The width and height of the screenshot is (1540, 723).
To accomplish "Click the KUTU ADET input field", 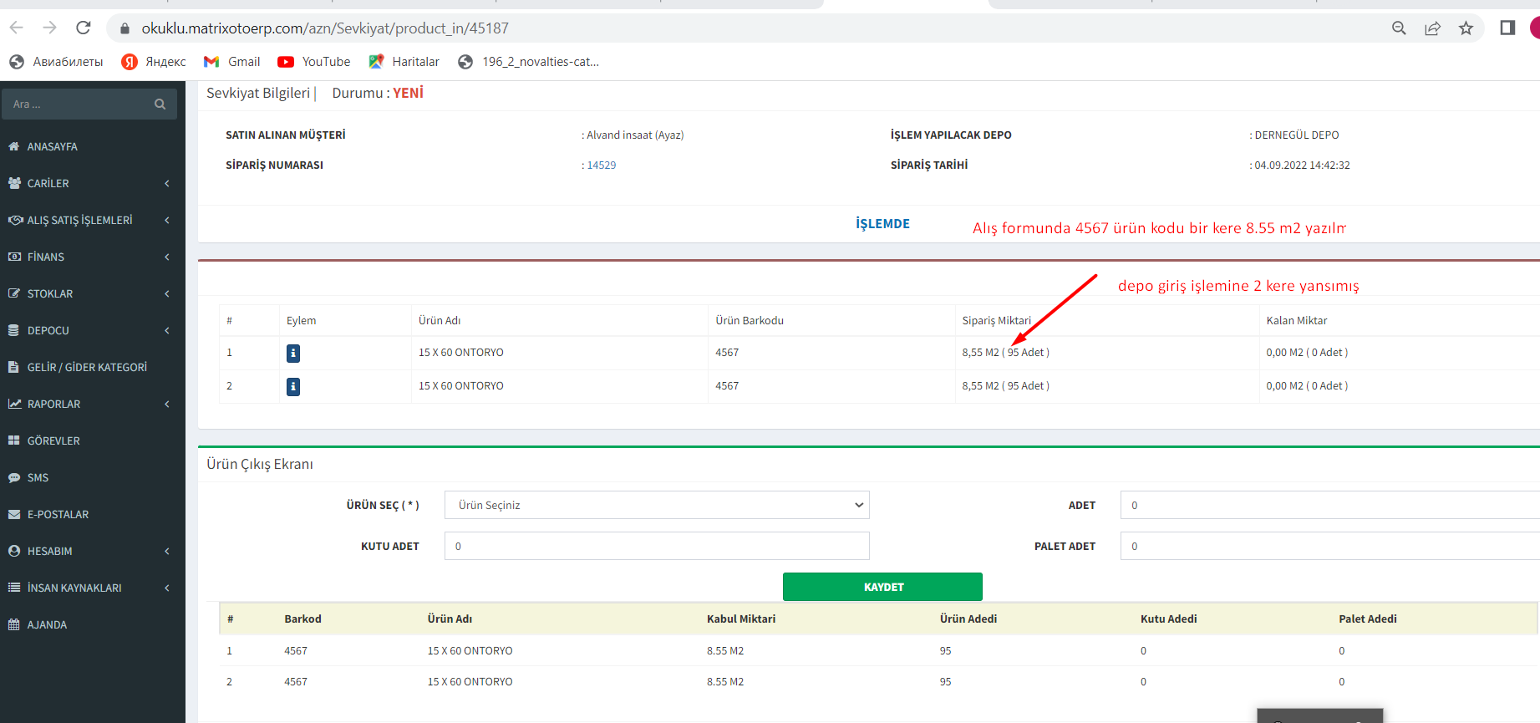I will [x=657, y=546].
